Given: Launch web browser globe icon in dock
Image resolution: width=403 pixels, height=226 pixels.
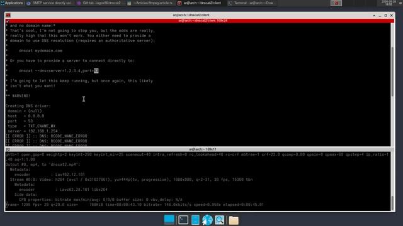Looking at the screenshot, I should click(207, 220).
